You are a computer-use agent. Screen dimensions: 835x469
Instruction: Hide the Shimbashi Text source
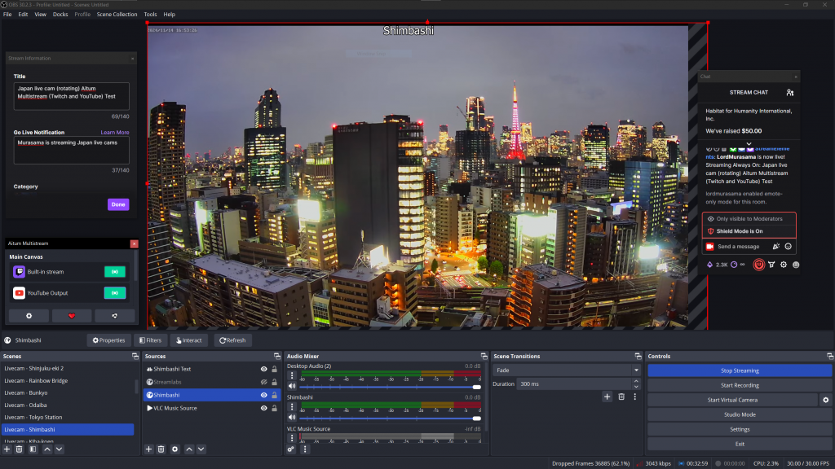tap(263, 369)
